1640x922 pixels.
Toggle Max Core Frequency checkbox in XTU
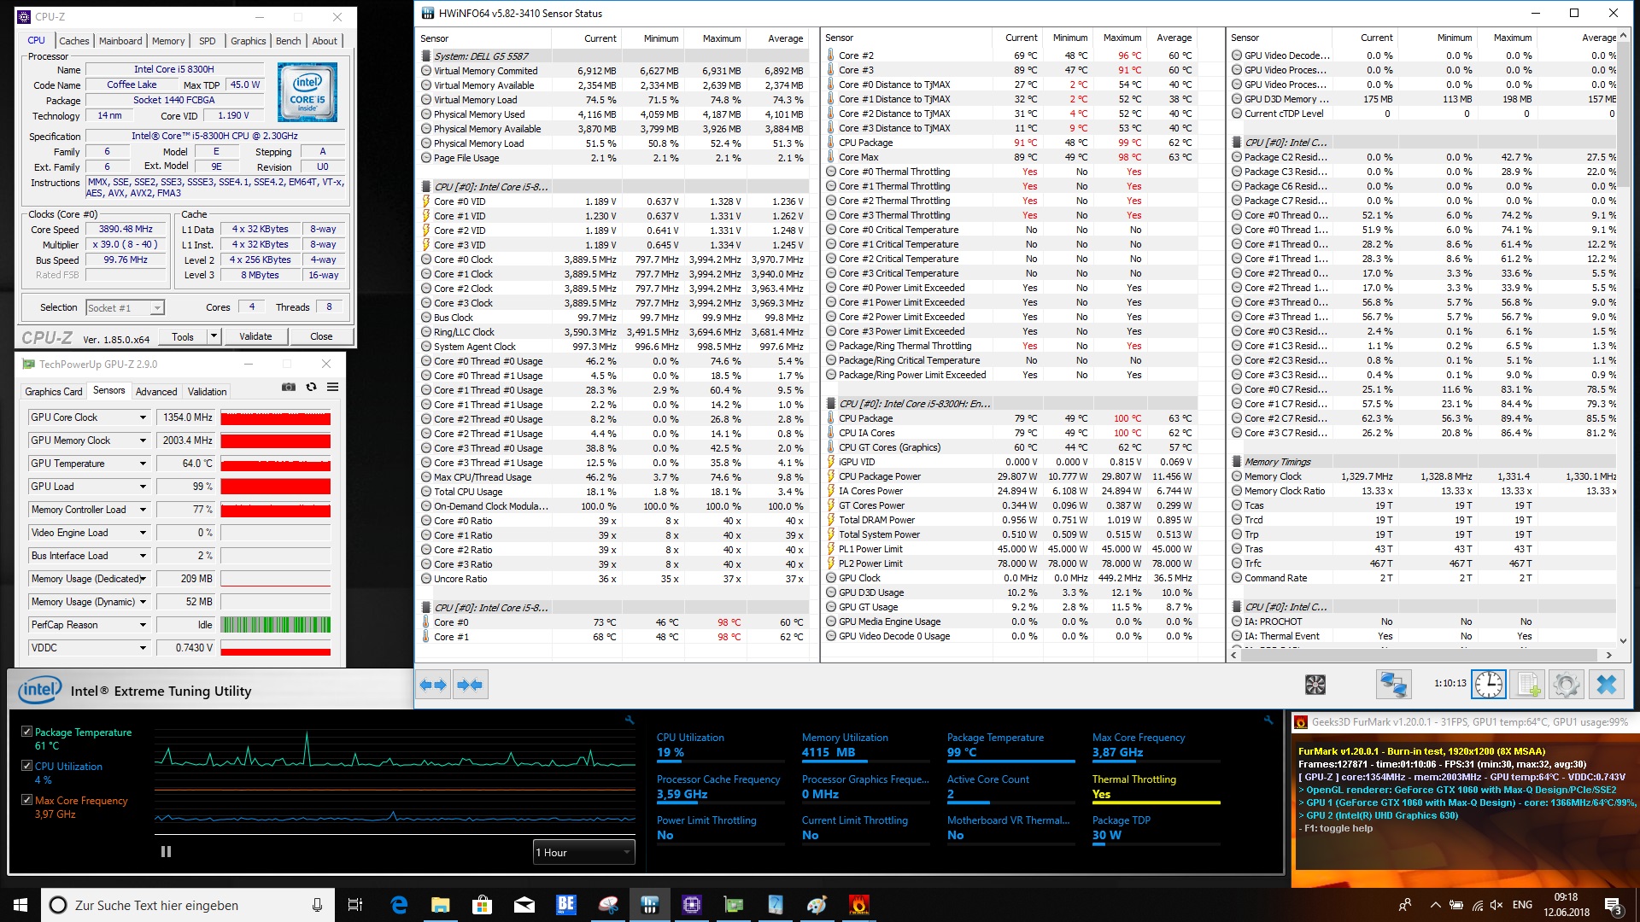pyautogui.click(x=26, y=801)
